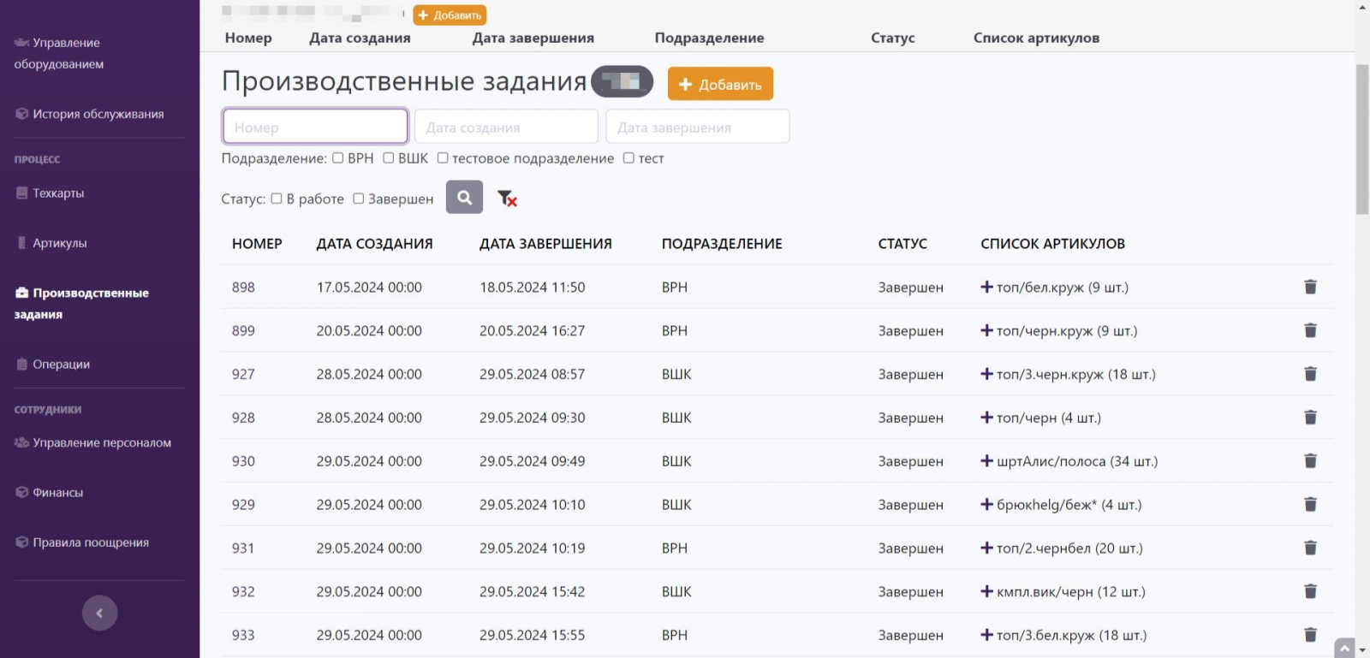The image size is (1370, 658).
Task: Delete production task 899 via trash icon
Action: [1310, 330]
